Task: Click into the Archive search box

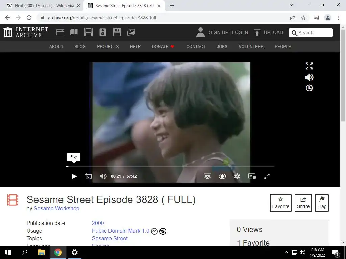Action: (x=311, y=33)
